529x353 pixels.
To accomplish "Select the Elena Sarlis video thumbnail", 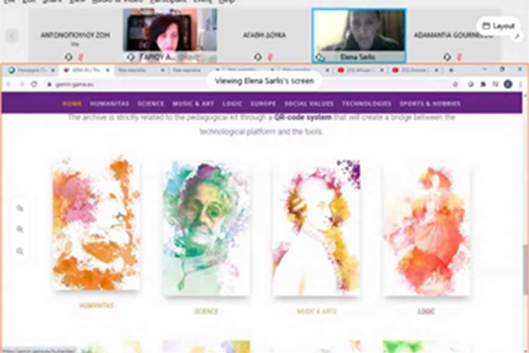I will coord(359,35).
